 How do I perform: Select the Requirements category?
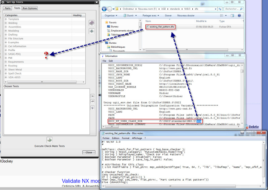point(16,62)
